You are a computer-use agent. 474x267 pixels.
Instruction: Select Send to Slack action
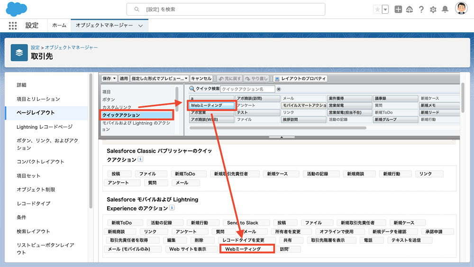[246, 223]
